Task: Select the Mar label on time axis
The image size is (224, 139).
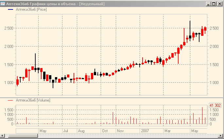Action: [x=167, y=131]
